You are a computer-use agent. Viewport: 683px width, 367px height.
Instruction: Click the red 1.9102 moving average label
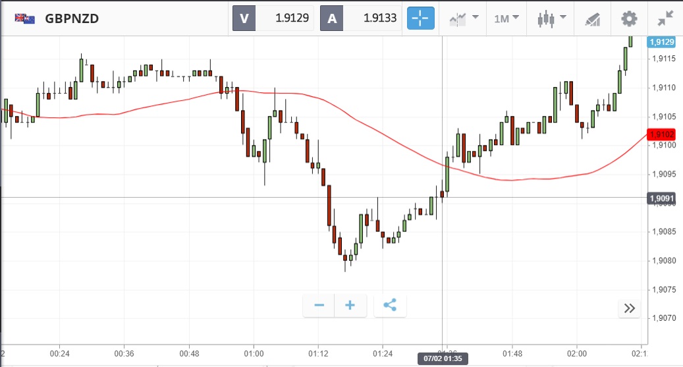point(662,134)
